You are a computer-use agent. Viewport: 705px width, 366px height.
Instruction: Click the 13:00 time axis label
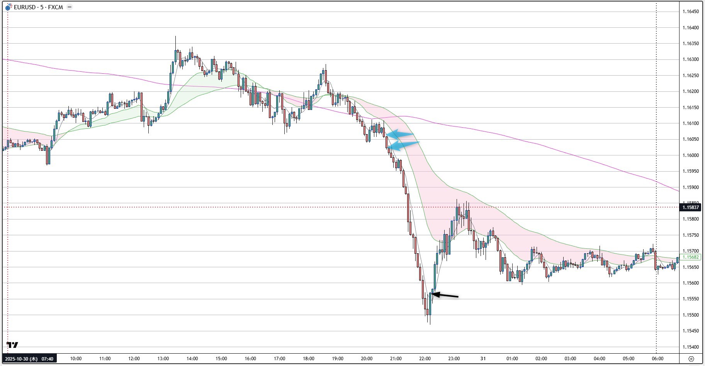tap(163, 359)
